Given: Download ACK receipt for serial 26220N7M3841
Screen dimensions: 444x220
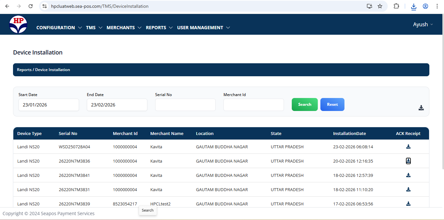Looking at the screenshot, I should 408,175.
